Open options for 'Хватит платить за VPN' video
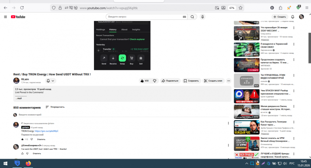Viewport: 311px width, 168px height. tap(294, 139)
